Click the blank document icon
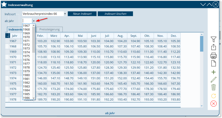 pyautogui.click(x=213, y=64)
